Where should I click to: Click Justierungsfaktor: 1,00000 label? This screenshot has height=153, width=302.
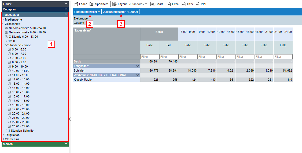(x=120, y=12)
